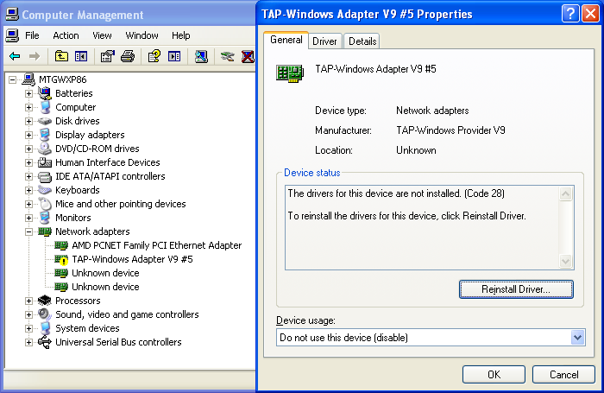Toggle console tree with show/hide icon
The width and height of the screenshot is (604, 393).
pos(81,57)
